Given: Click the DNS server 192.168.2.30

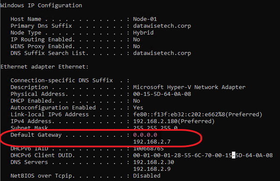Looking at the screenshot, I should coord(154,162).
